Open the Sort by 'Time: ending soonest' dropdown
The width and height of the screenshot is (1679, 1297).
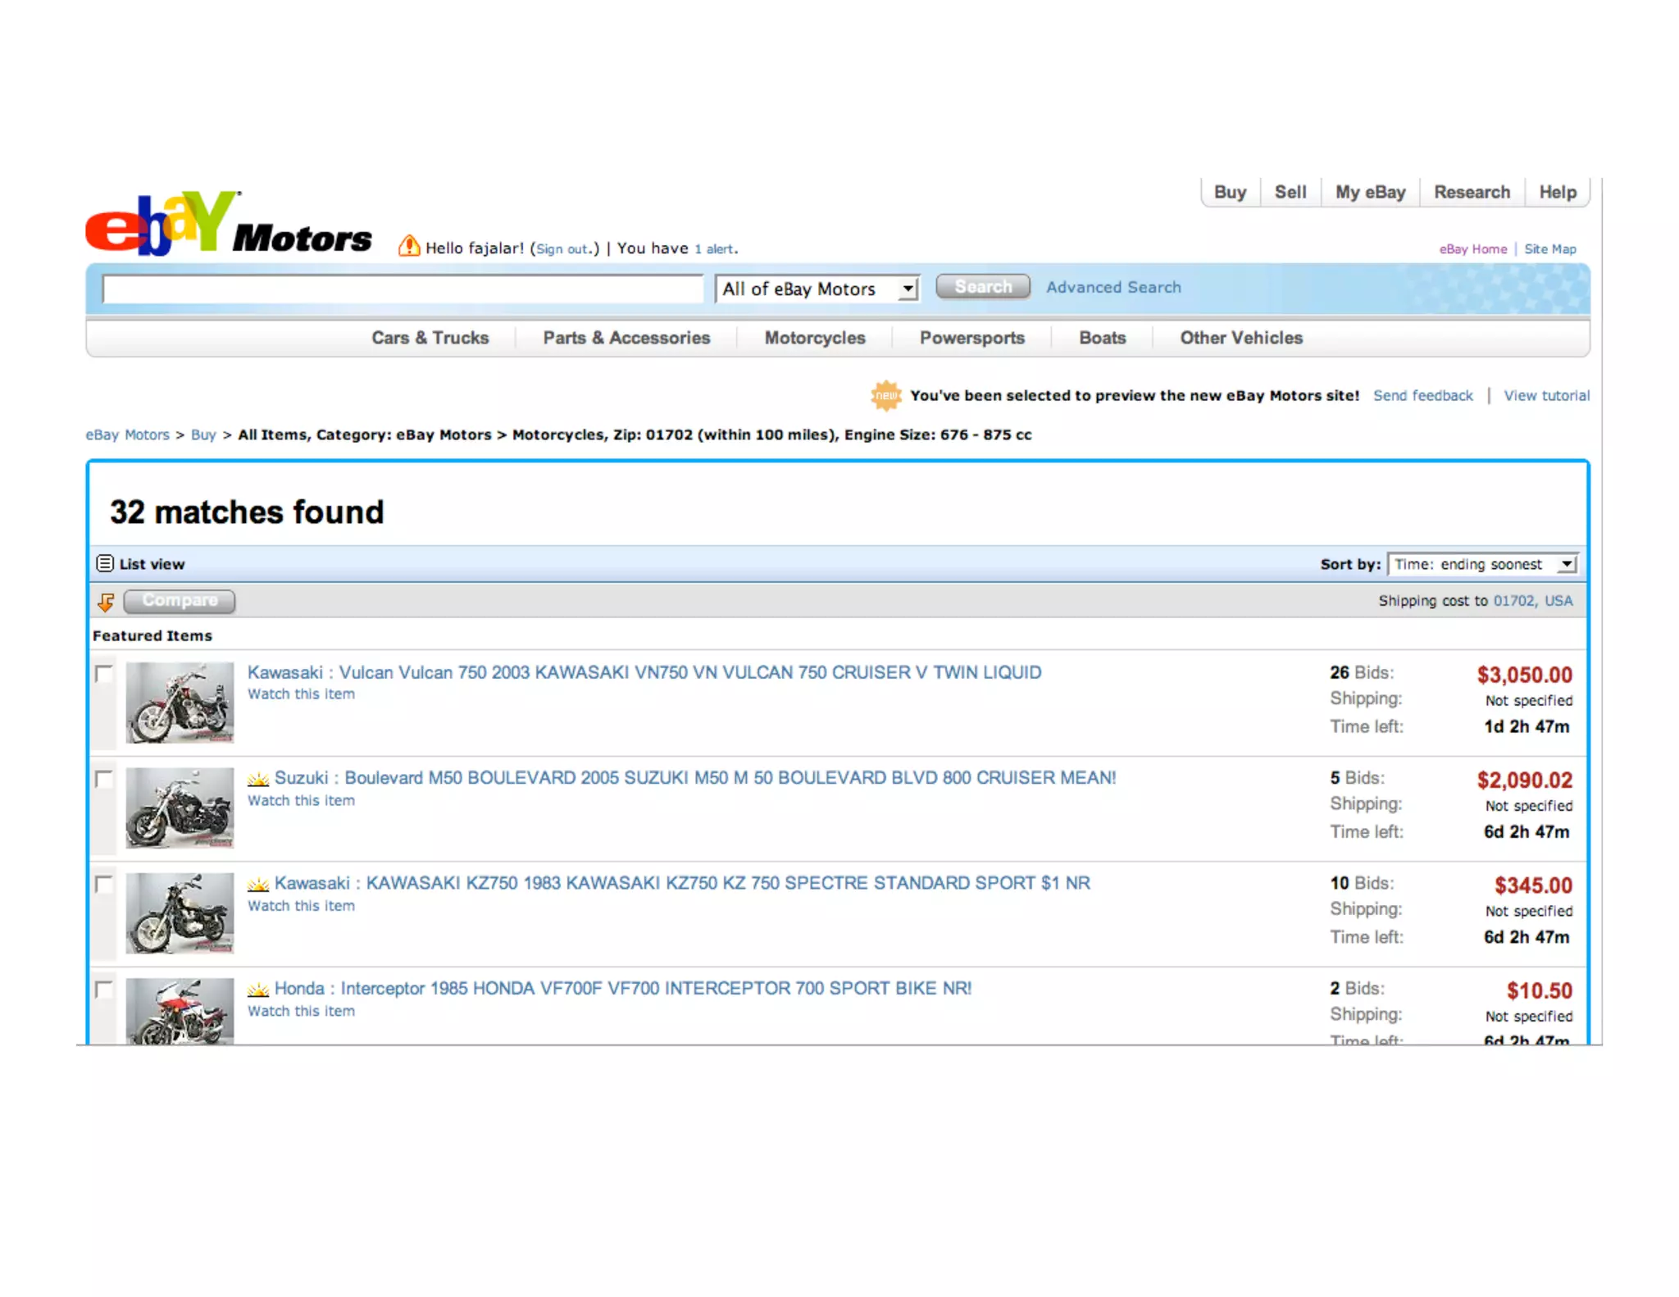coord(1482,564)
